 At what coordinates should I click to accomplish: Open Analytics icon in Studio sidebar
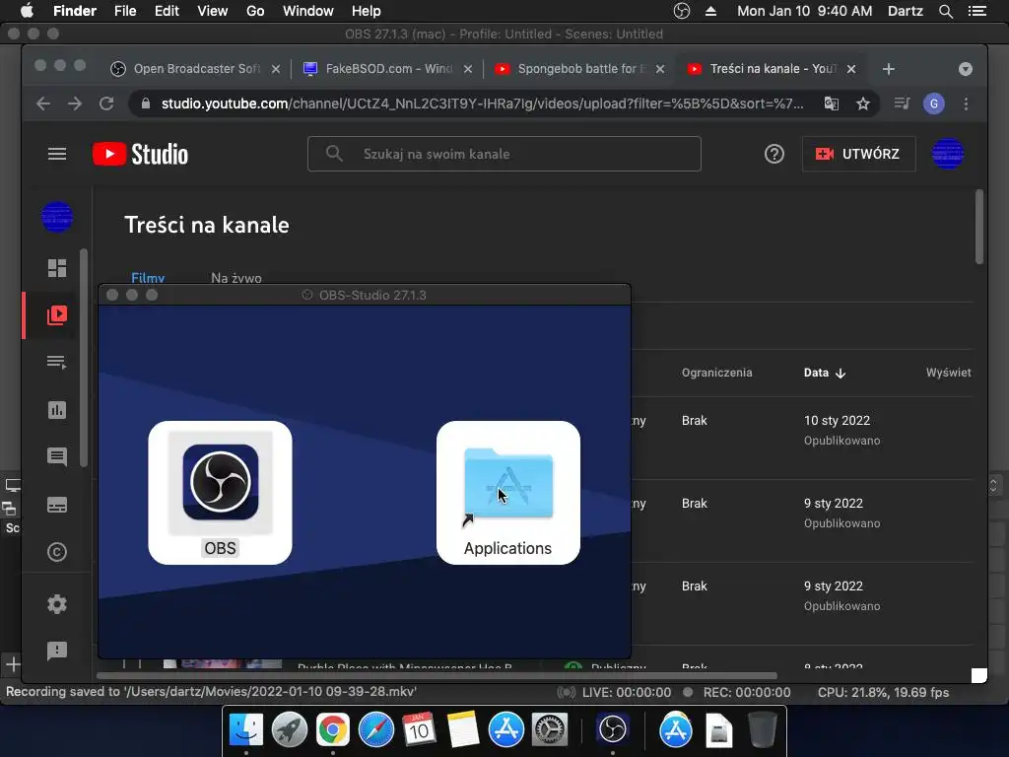(x=56, y=410)
